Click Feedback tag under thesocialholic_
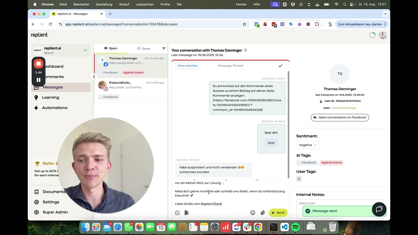The image size is (418, 235). 109,97
